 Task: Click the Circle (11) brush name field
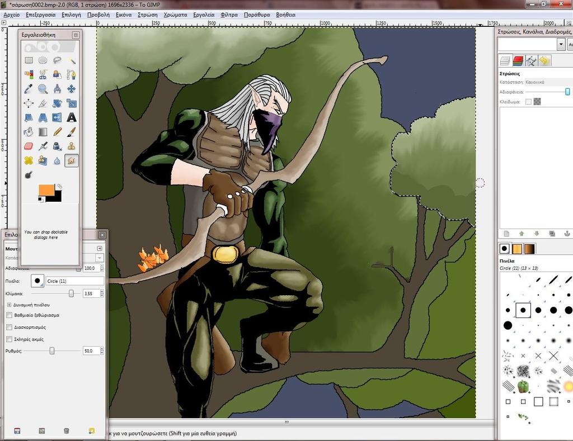(x=75, y=281)
